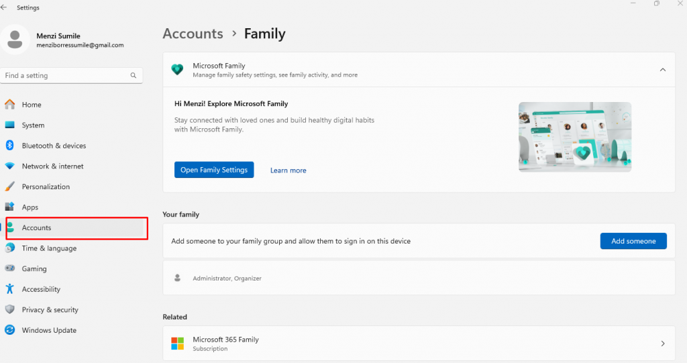Open Microsoft 365 Family chevron arrow
687x363 pixels.
(x=662, y=344)
